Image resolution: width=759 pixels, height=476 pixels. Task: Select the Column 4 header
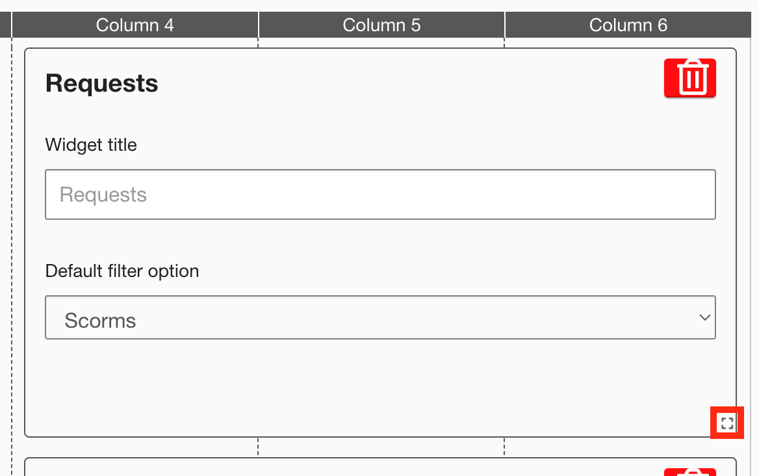click(135, 25)
